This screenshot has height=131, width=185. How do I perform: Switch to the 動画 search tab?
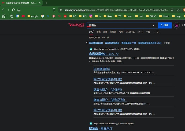tap(105, 32)
